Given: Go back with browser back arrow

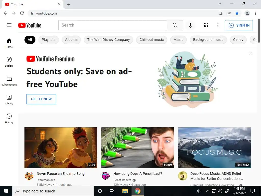Looking at the screenshot, I should (6, 13).
